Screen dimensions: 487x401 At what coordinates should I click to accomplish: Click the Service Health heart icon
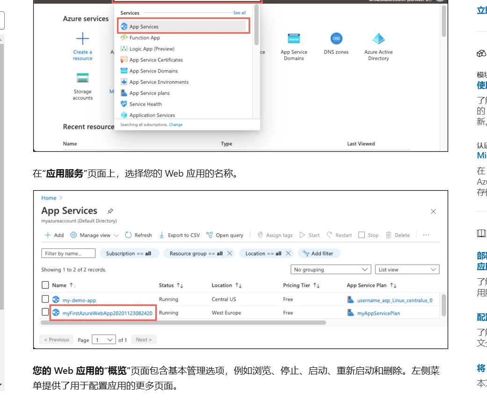tap(124, 104)
